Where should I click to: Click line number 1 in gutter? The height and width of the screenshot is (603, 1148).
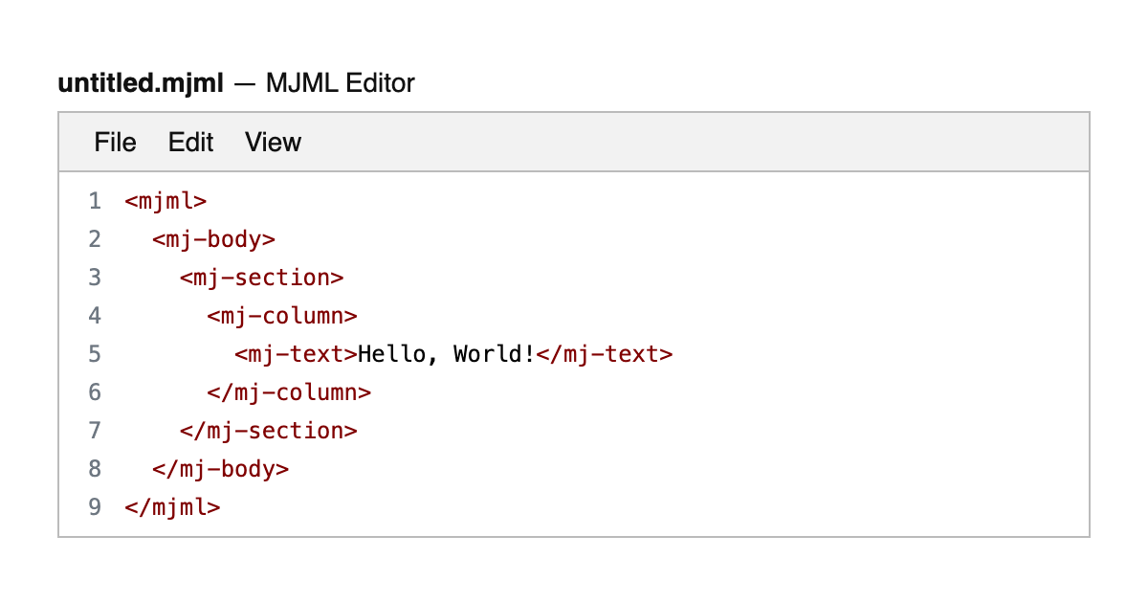click(94, 201)
